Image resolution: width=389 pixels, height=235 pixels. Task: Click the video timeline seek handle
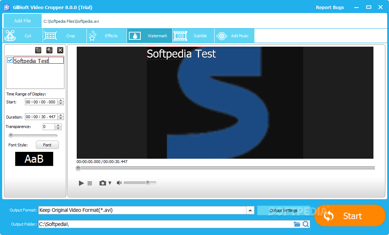point(78,168)
